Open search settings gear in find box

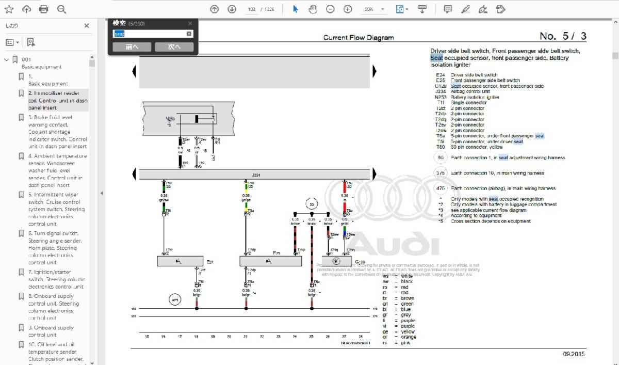189,34
